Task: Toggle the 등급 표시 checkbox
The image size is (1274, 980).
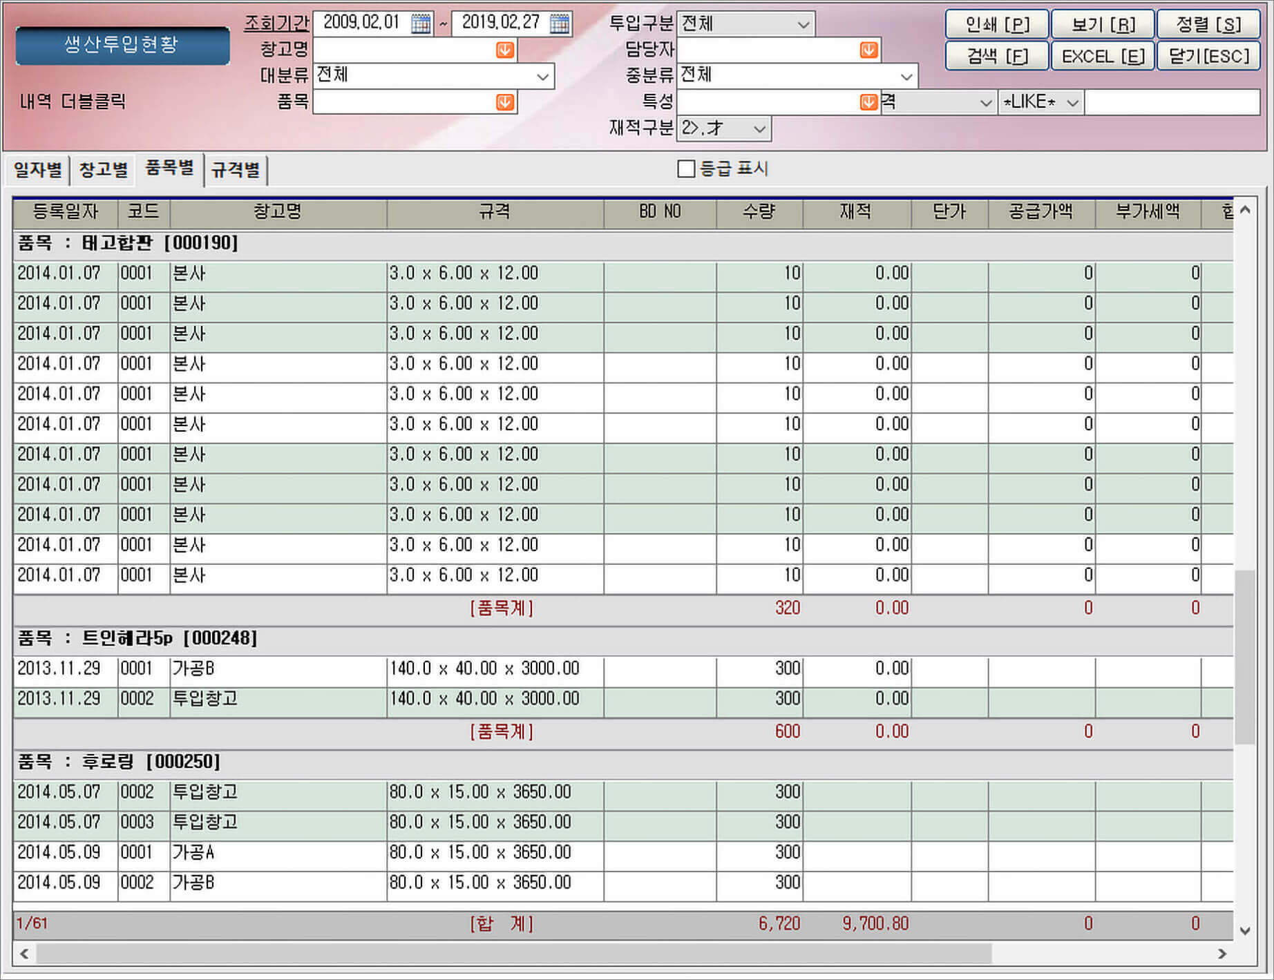Action: (x=686, y=169)
